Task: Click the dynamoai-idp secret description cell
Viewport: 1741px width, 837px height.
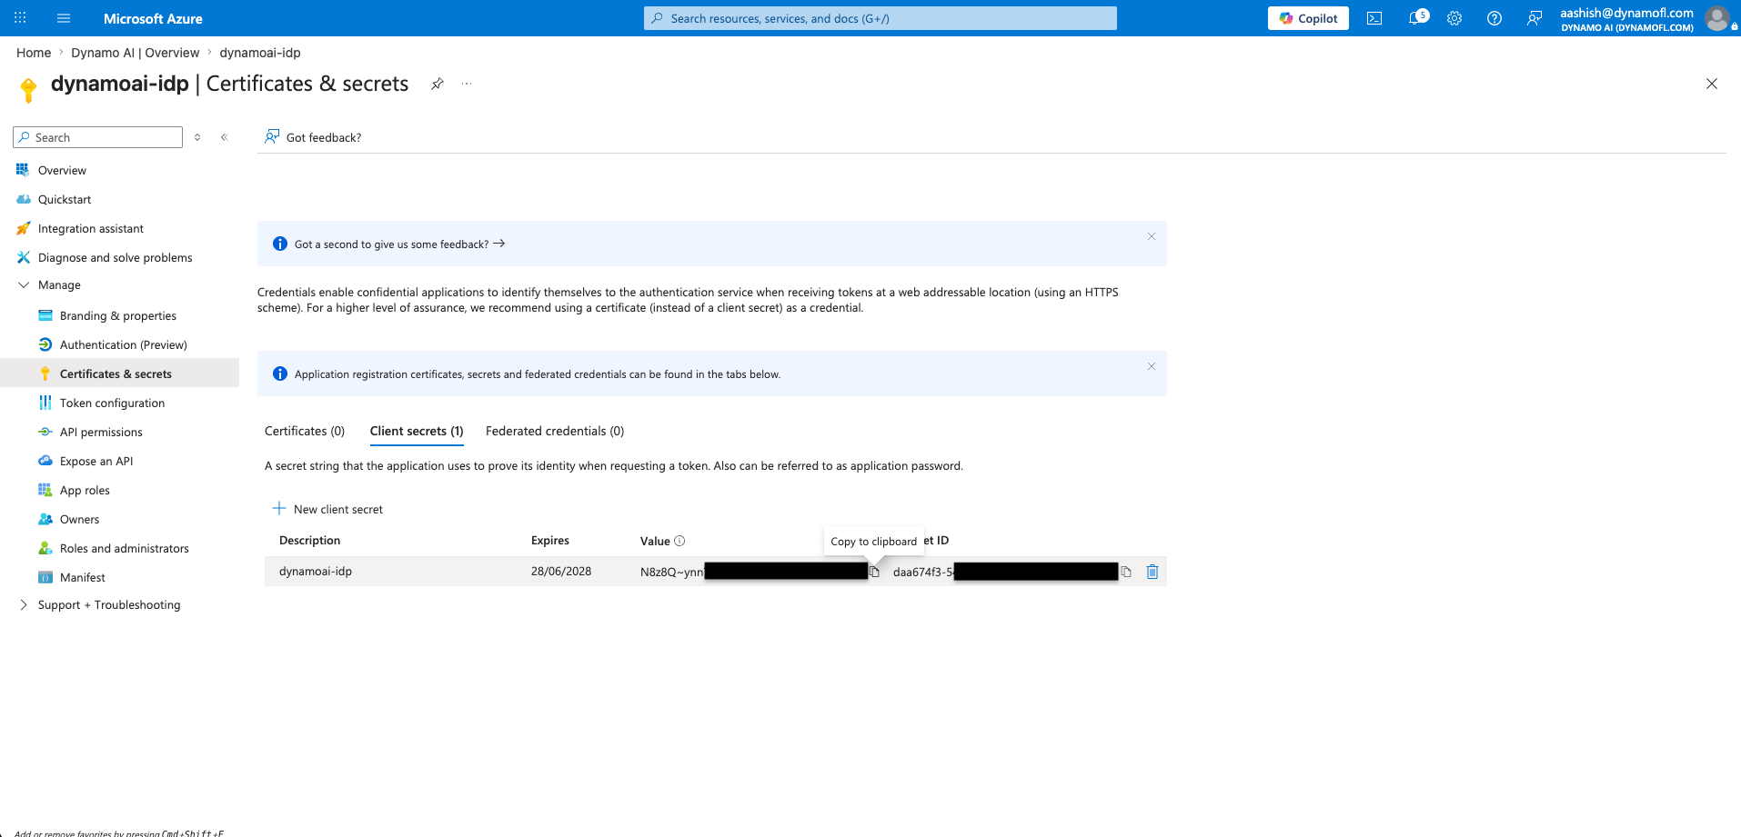Action: coord(316,572)
